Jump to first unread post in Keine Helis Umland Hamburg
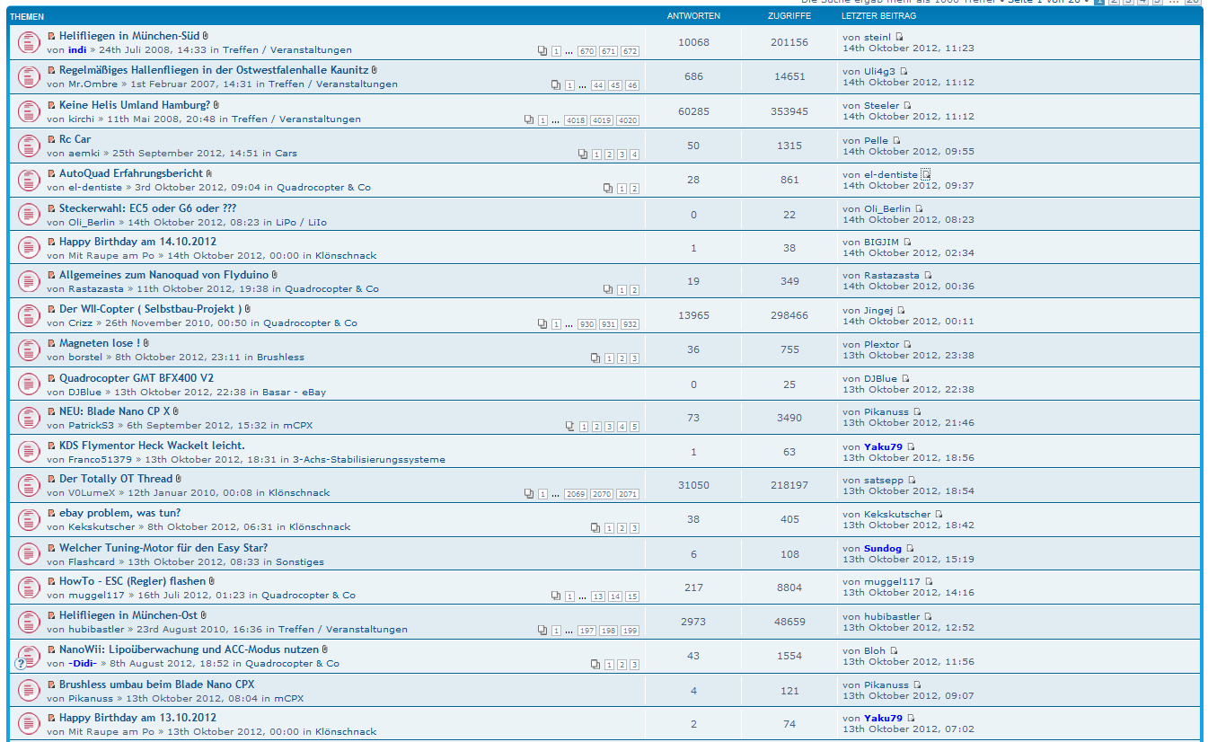1208x742 pixels. (51, 105)
